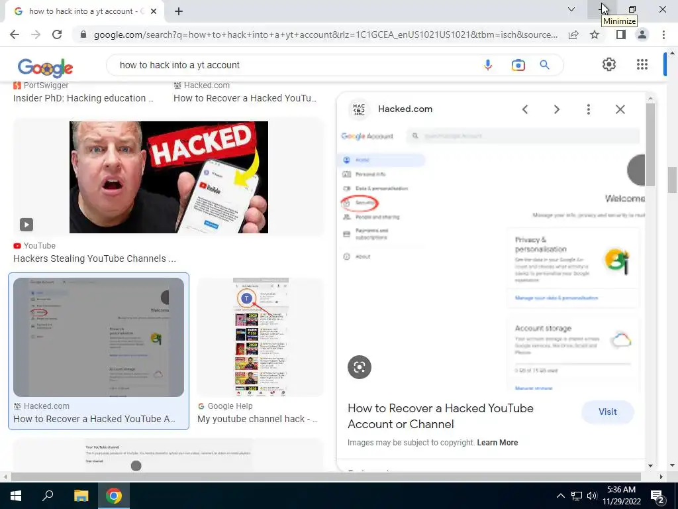Click the Chrome icon on the taskbar
The width and height of the screenshot is (678, 509).
click(113, 496)
